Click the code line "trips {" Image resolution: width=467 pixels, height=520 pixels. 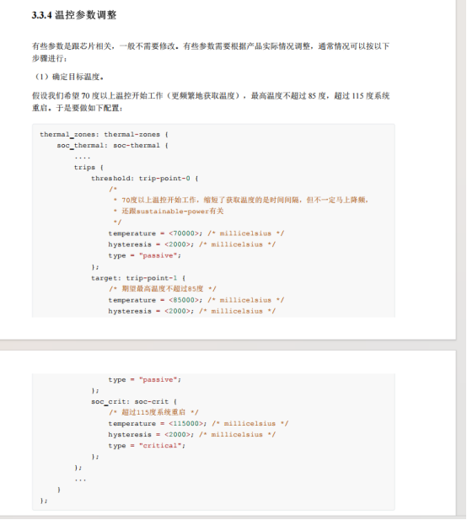click(89, 168)
